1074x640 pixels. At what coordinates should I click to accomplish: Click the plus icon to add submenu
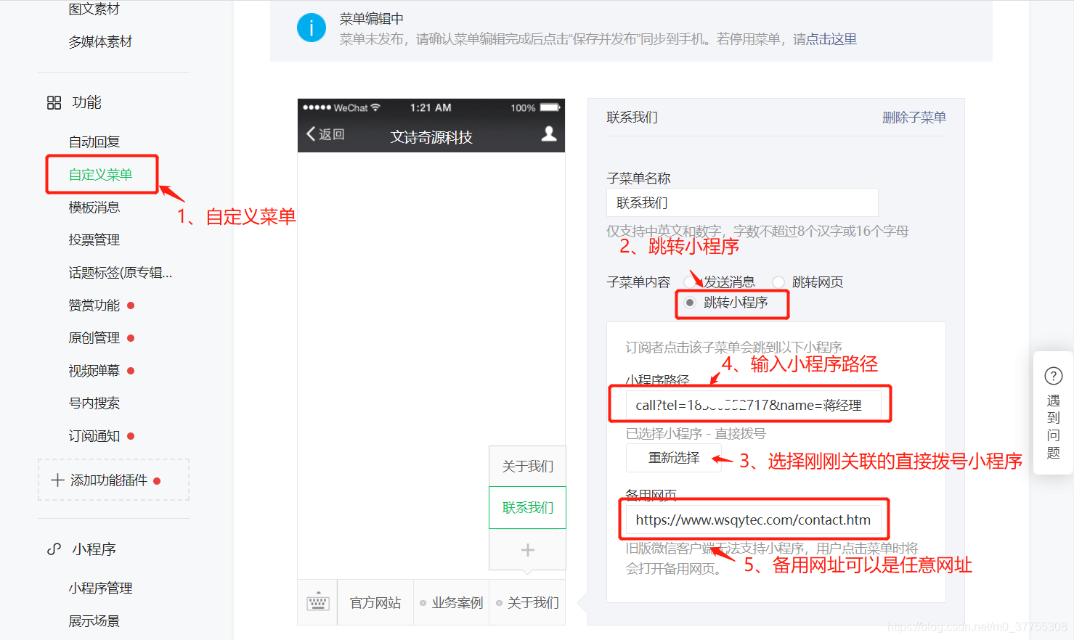coord(528,550)
